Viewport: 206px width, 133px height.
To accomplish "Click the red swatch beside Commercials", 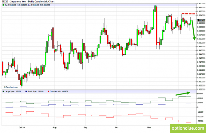I will pos(49,91).
